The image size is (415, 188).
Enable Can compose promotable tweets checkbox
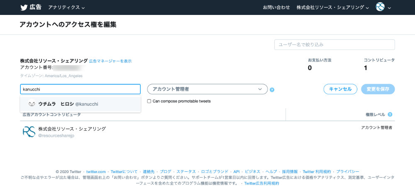pyautogui.click(x=149, y=101)
